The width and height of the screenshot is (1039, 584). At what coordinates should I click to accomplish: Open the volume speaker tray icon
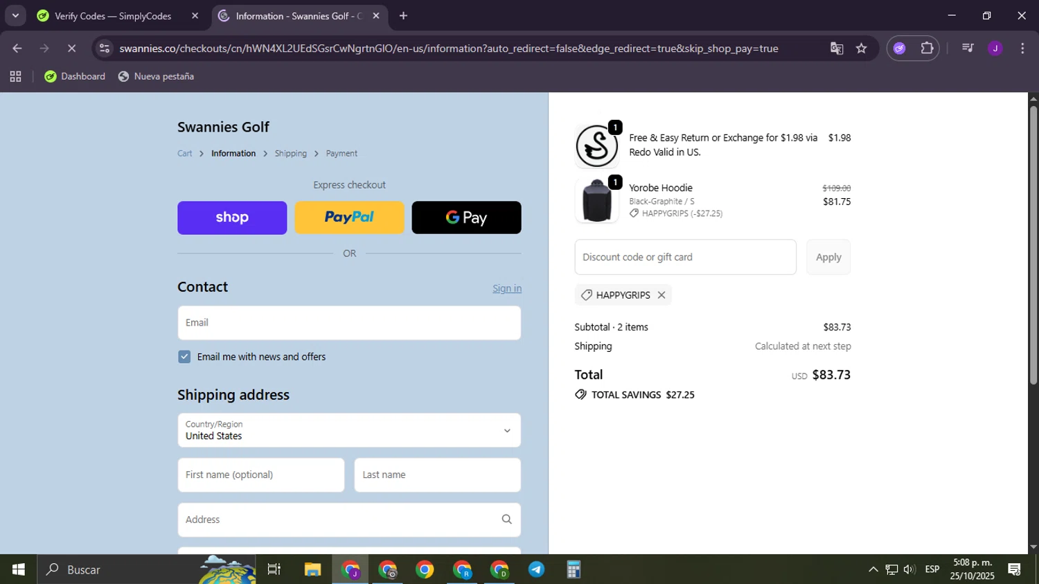pos(909,569)
